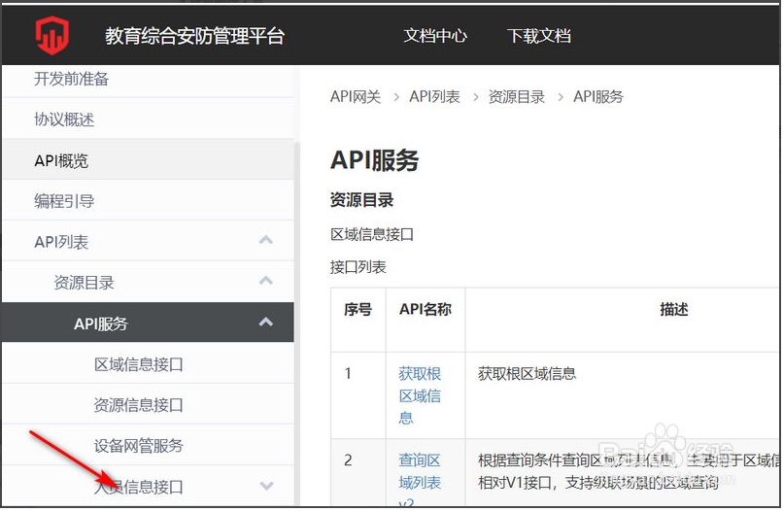Click the red shield platform logo
783x511 pixels.
[52, 35]
